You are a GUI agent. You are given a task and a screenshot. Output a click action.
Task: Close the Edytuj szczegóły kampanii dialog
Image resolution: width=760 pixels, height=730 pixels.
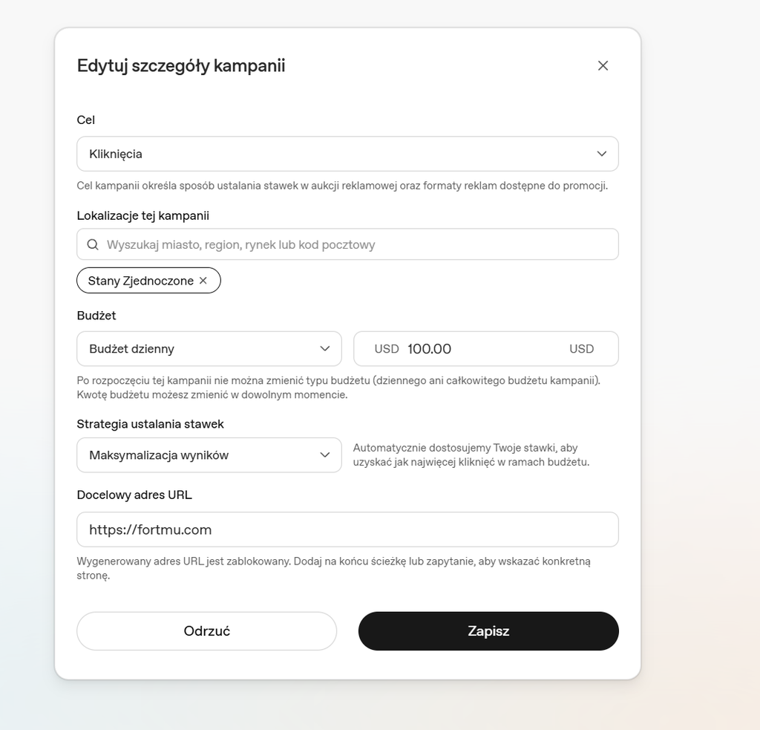[x=603, y=65]
